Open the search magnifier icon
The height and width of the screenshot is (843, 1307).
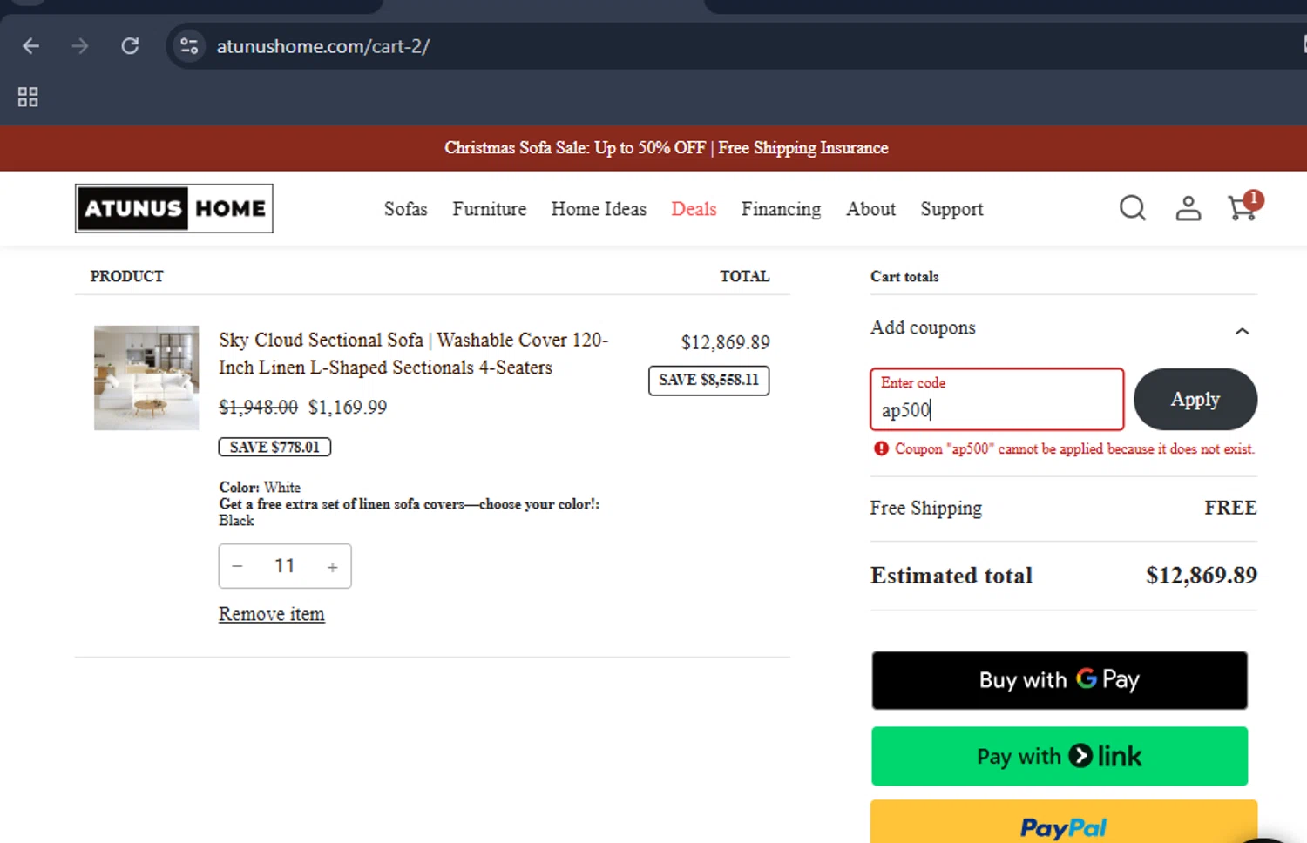[1133, 208]
